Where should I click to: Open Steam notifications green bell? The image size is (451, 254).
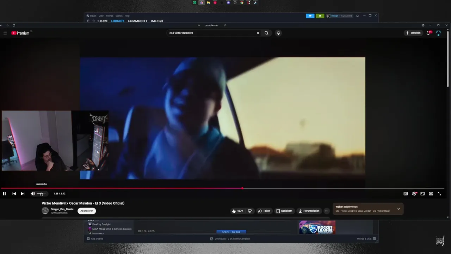click(320, 16)
